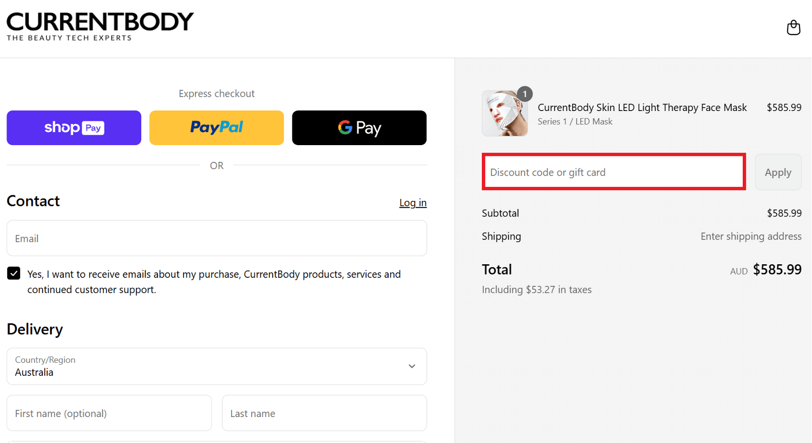Choose the Google Pay payment option

[358, 128]
